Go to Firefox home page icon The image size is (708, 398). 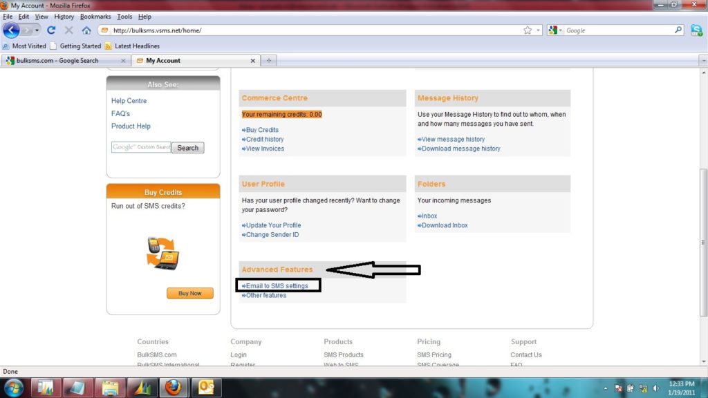tap(86, 30)
